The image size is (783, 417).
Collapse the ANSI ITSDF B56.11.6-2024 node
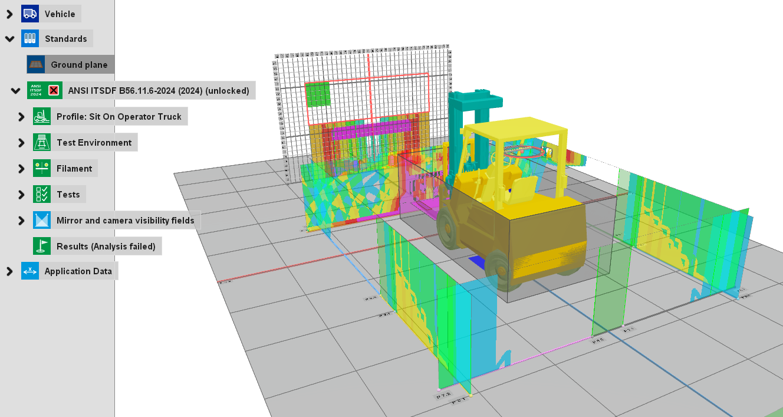coord(16,91)
